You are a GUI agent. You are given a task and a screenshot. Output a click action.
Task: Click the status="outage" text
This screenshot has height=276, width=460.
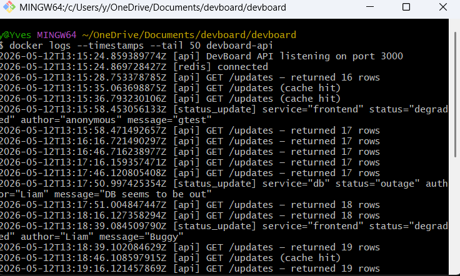point(377,184)
